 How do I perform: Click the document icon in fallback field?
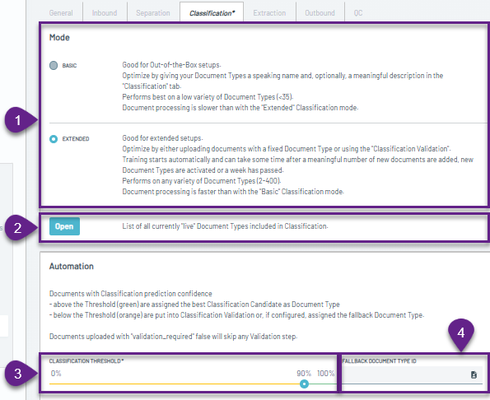474,374
